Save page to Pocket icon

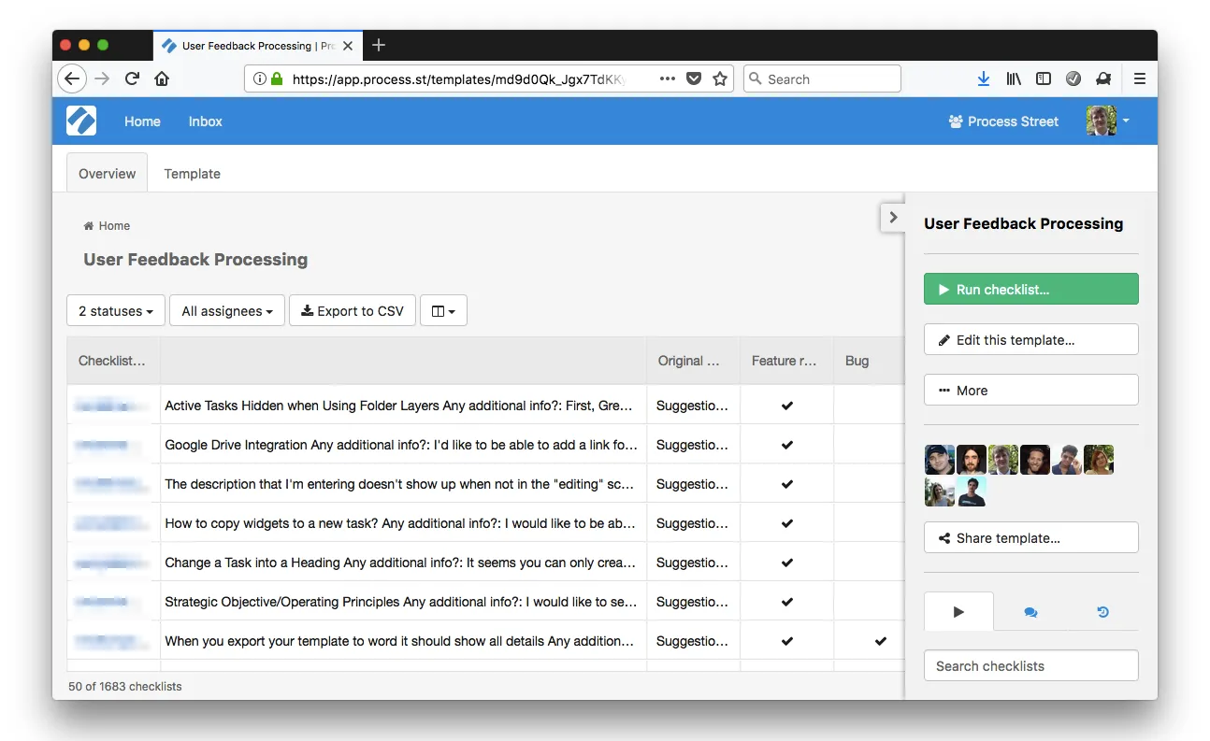[x=694, y=78]
